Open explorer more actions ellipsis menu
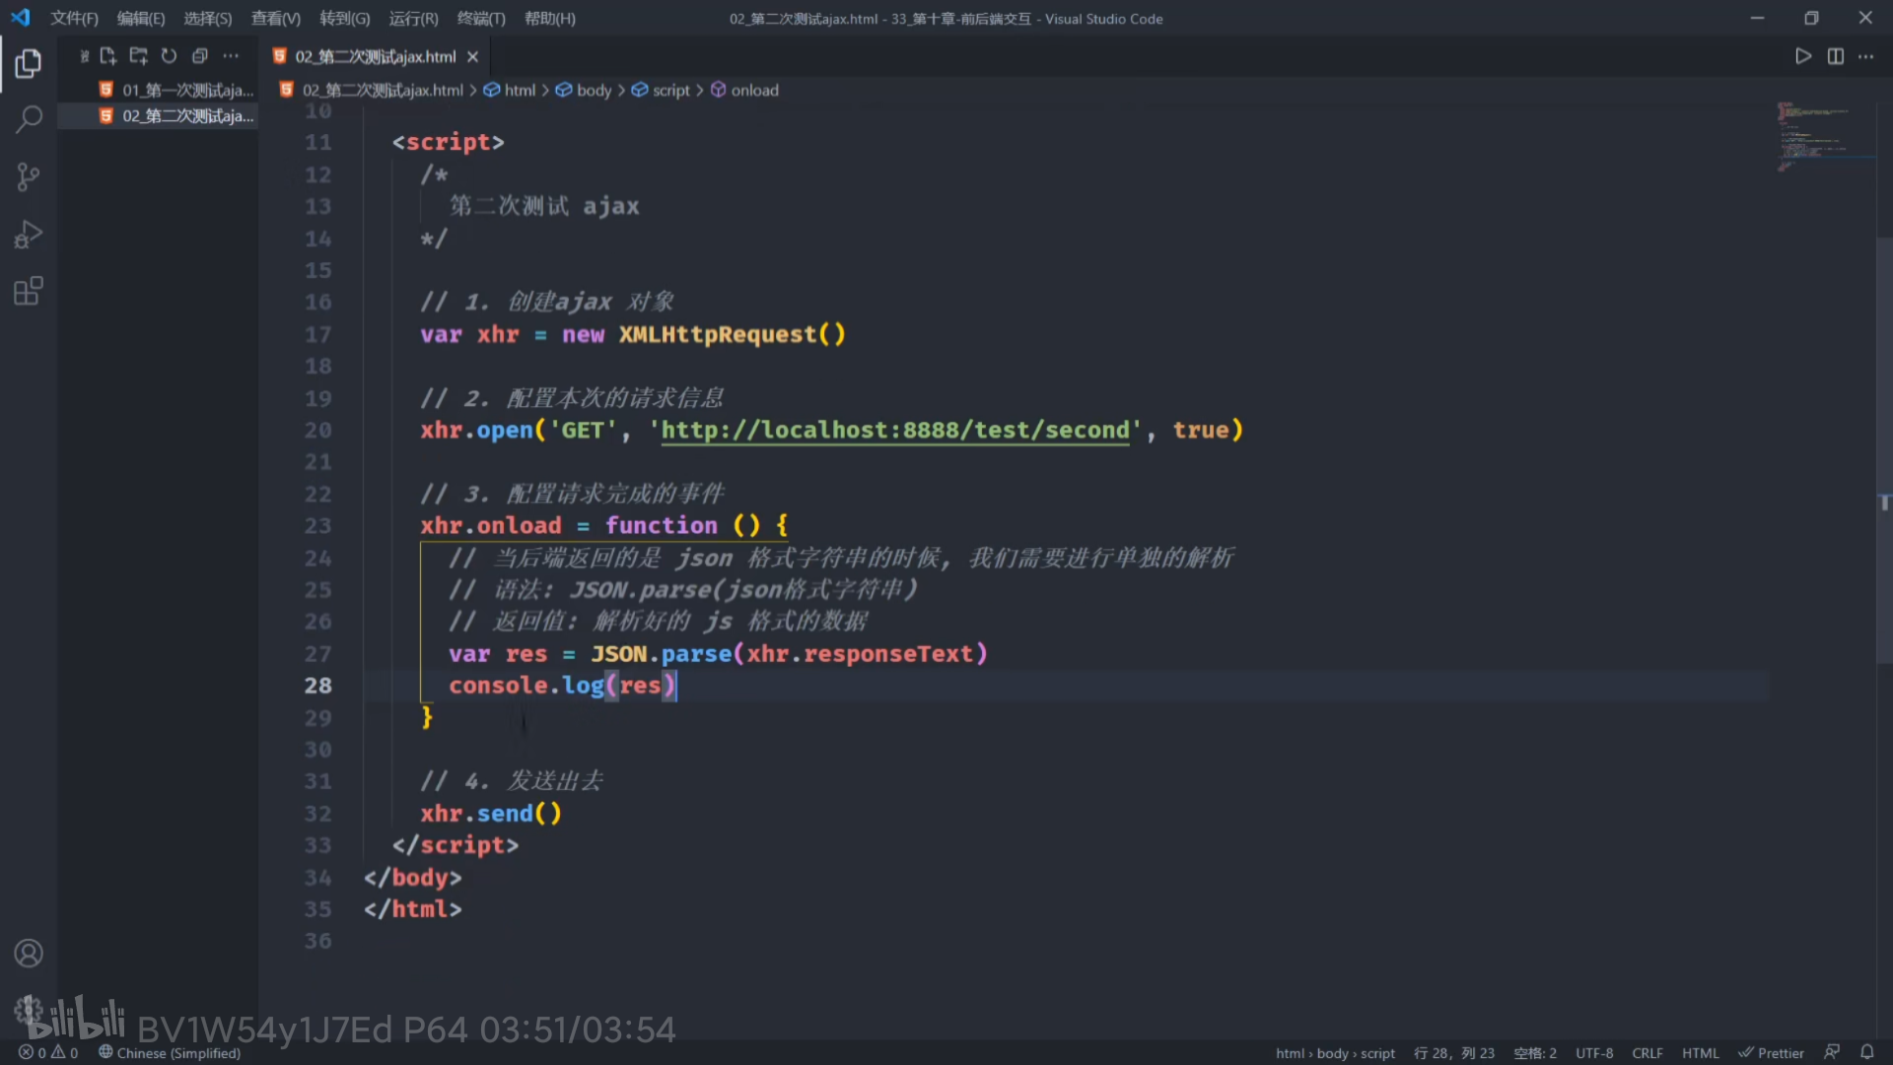The image size is (1893, 1065). click(x=231, y=56)
